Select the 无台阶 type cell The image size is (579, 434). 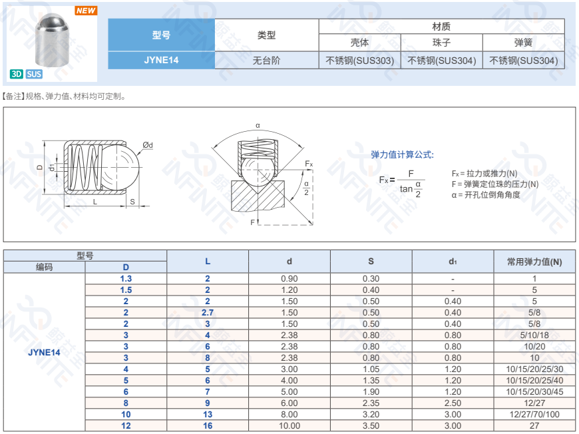pyautogui.click(x=266, y=60)
